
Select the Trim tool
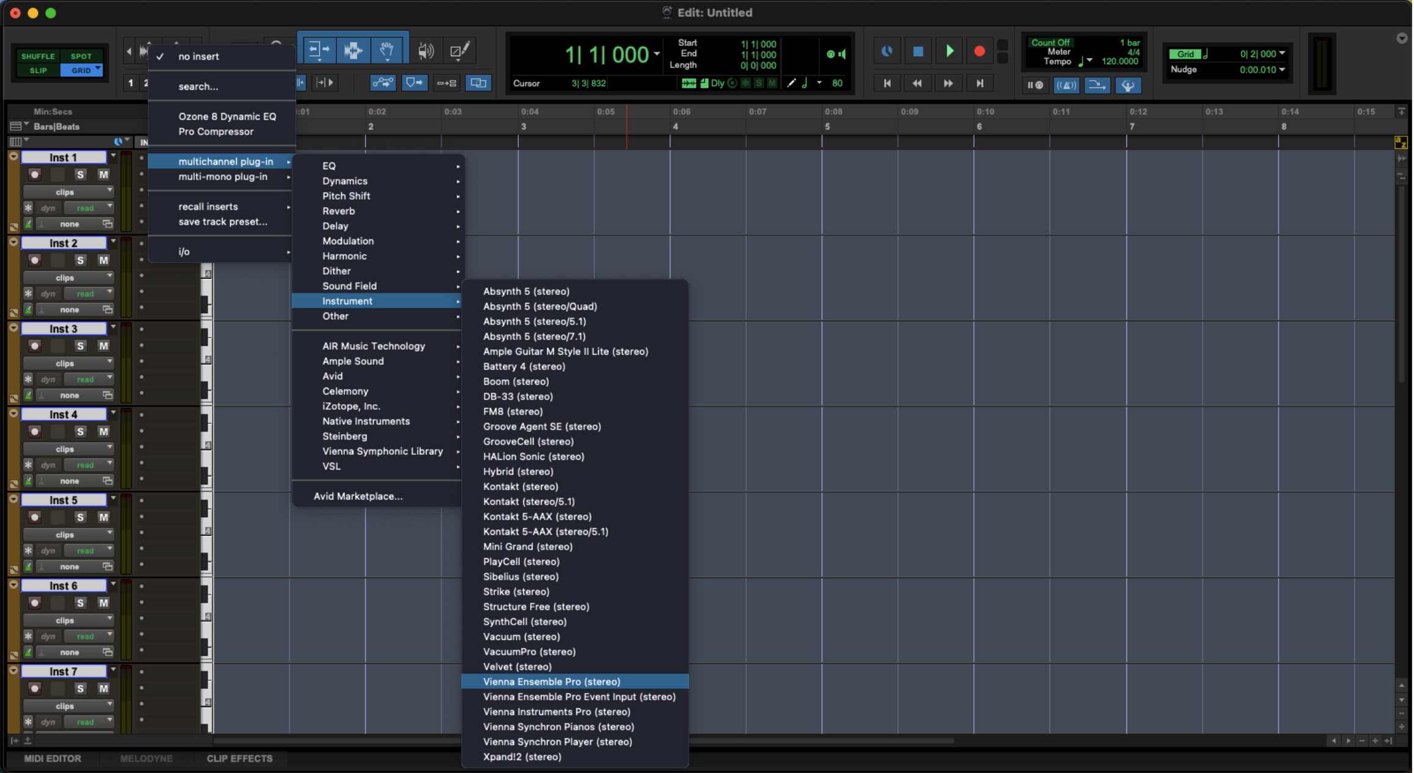pyautogui.click(x=319, y=50)
